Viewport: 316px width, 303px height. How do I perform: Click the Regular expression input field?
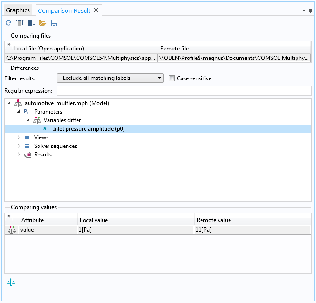click(x=184, y=91)
